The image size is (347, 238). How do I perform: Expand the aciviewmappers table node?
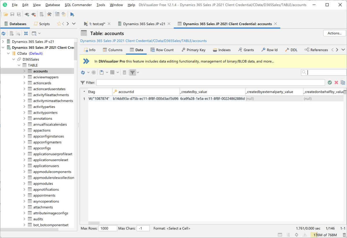click(x=24, y=77)
